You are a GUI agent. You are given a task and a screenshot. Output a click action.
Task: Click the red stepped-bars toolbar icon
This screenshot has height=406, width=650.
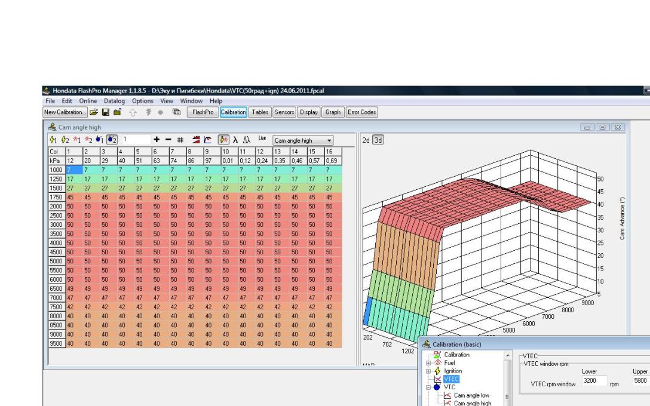[196, 140]
